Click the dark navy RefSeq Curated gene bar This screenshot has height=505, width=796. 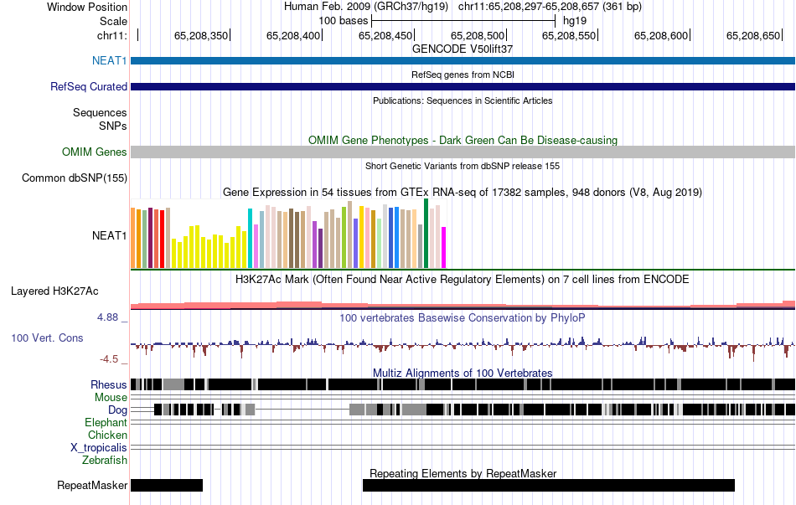coord(463,87)
